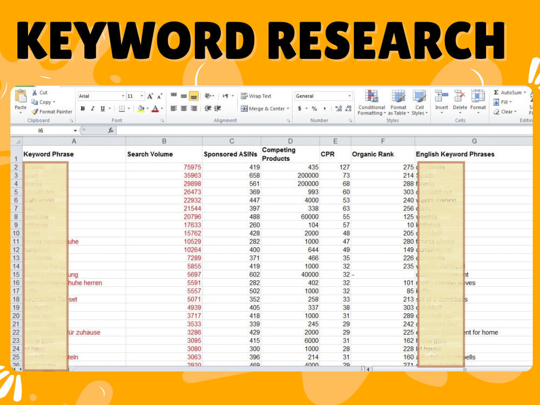
Task: Open the Fill menu
Action: (502, 102)
